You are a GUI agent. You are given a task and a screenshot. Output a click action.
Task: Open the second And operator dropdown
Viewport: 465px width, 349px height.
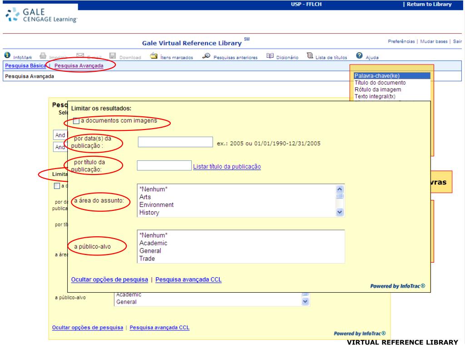60,147
